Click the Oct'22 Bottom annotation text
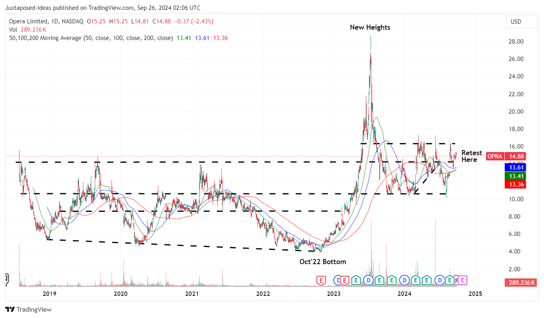The width and height of the screenshot is (544, 318). pyautogui.click(x=323, y=261)
